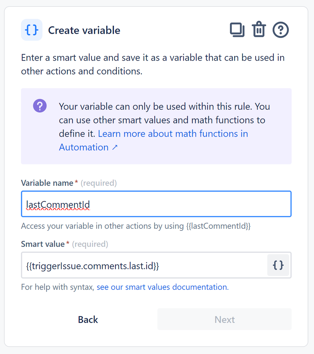Click the Access your variable helper text

click(x=136, y=226)
